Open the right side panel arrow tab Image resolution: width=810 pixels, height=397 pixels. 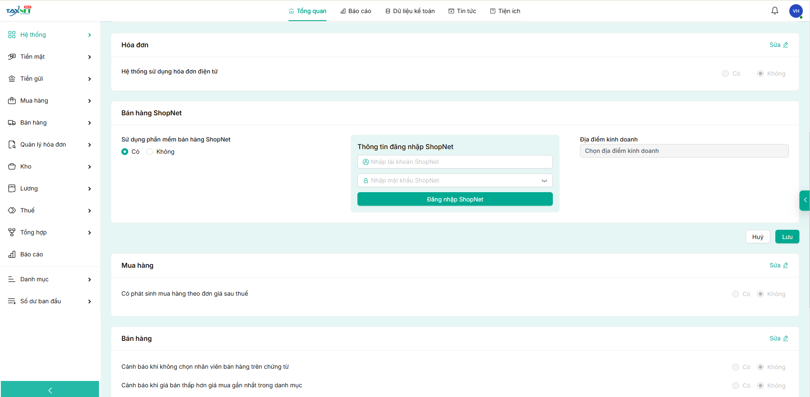coord(805,200)
